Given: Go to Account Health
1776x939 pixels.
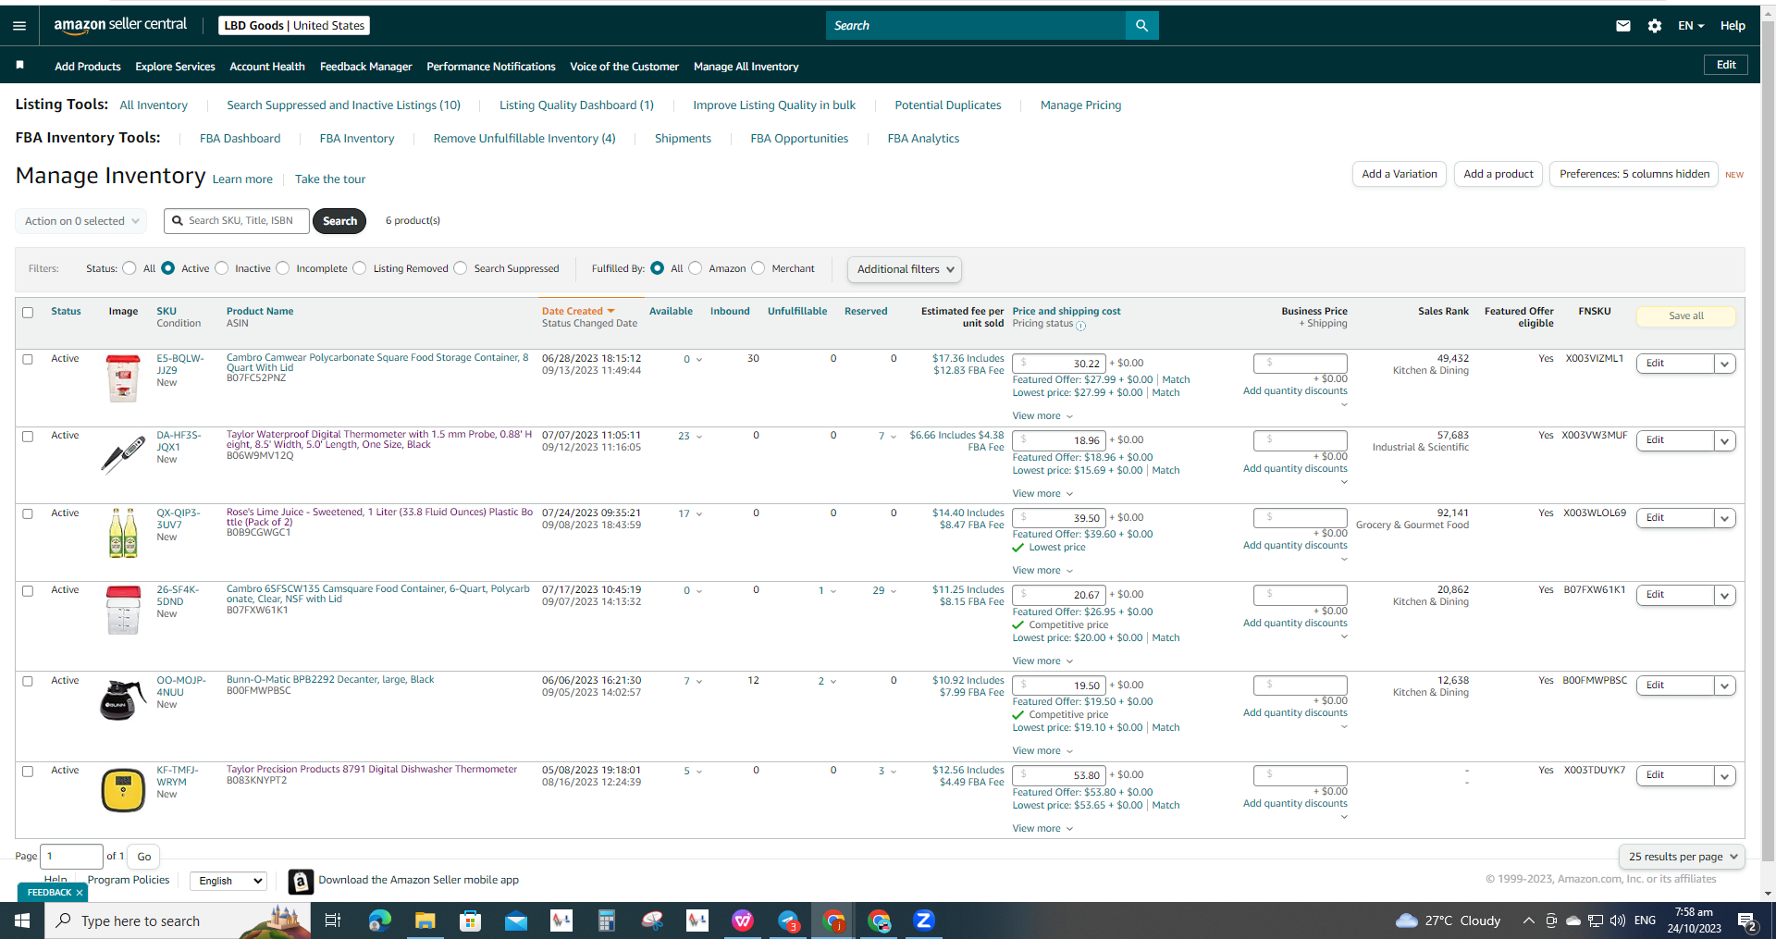Looking at the screenshot, I should (267, 67).
